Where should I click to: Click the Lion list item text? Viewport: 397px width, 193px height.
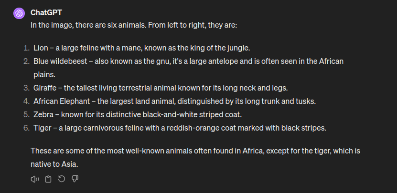142,48
